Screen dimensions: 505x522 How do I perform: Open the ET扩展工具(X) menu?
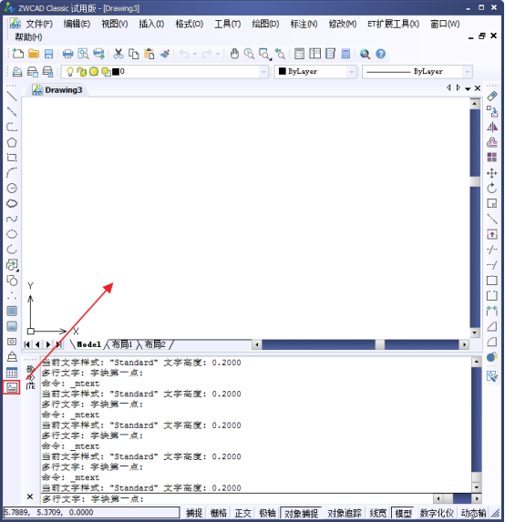[393, 24]
